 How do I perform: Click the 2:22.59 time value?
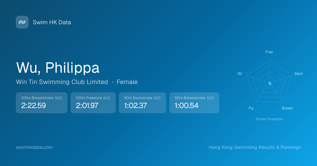click(34, 106)
